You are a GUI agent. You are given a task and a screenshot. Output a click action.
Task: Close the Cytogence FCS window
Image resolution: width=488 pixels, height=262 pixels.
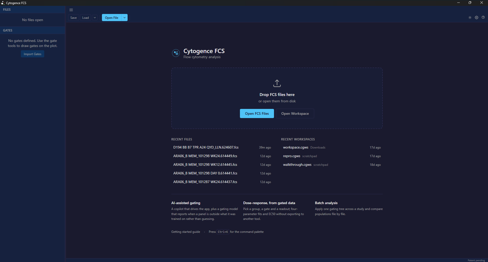point(482,3)
